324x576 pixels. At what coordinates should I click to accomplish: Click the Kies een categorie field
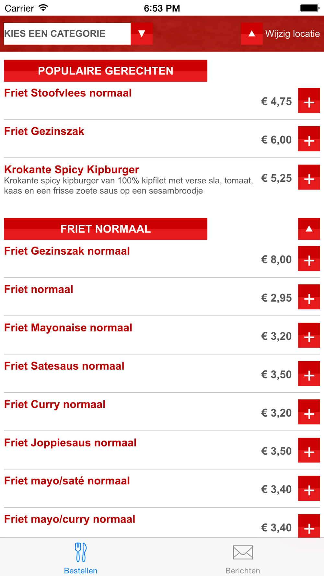click(x=67, y=34)
